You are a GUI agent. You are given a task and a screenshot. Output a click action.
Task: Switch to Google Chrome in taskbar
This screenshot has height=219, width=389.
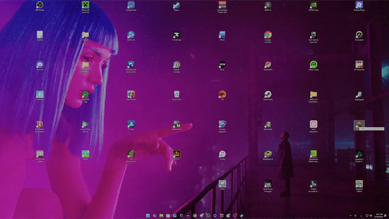pyautogui.click(x=195, y=216)
